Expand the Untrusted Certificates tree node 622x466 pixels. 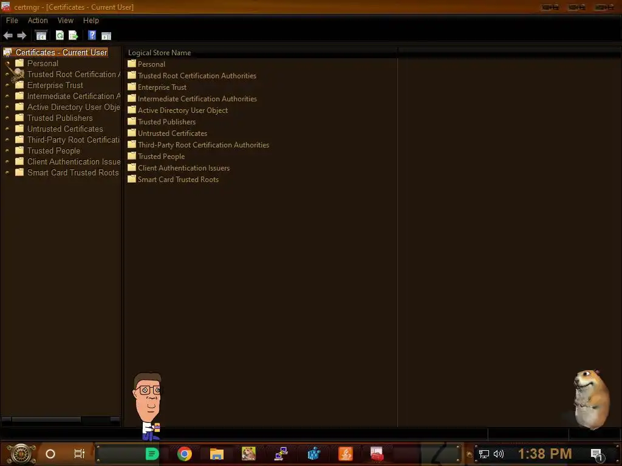point(7,129)
